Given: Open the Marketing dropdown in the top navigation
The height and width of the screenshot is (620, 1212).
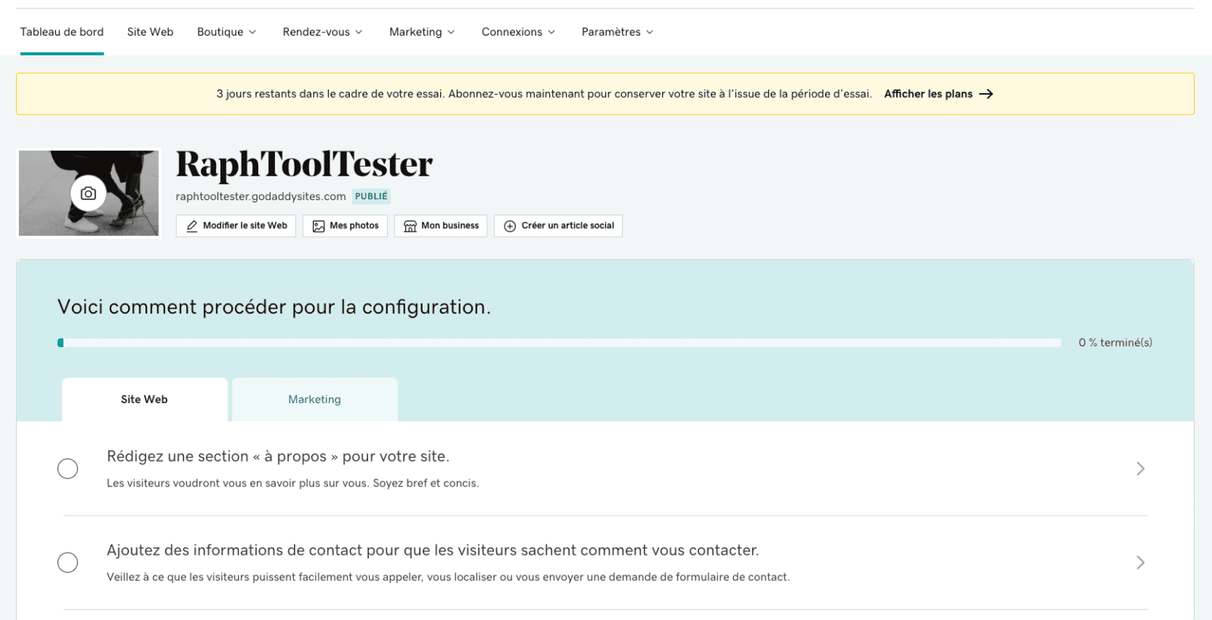Looking at the screenshot, I should (422, 32).
